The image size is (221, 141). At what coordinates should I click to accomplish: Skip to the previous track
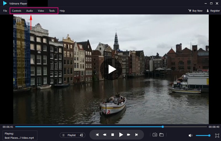point(97,135)
